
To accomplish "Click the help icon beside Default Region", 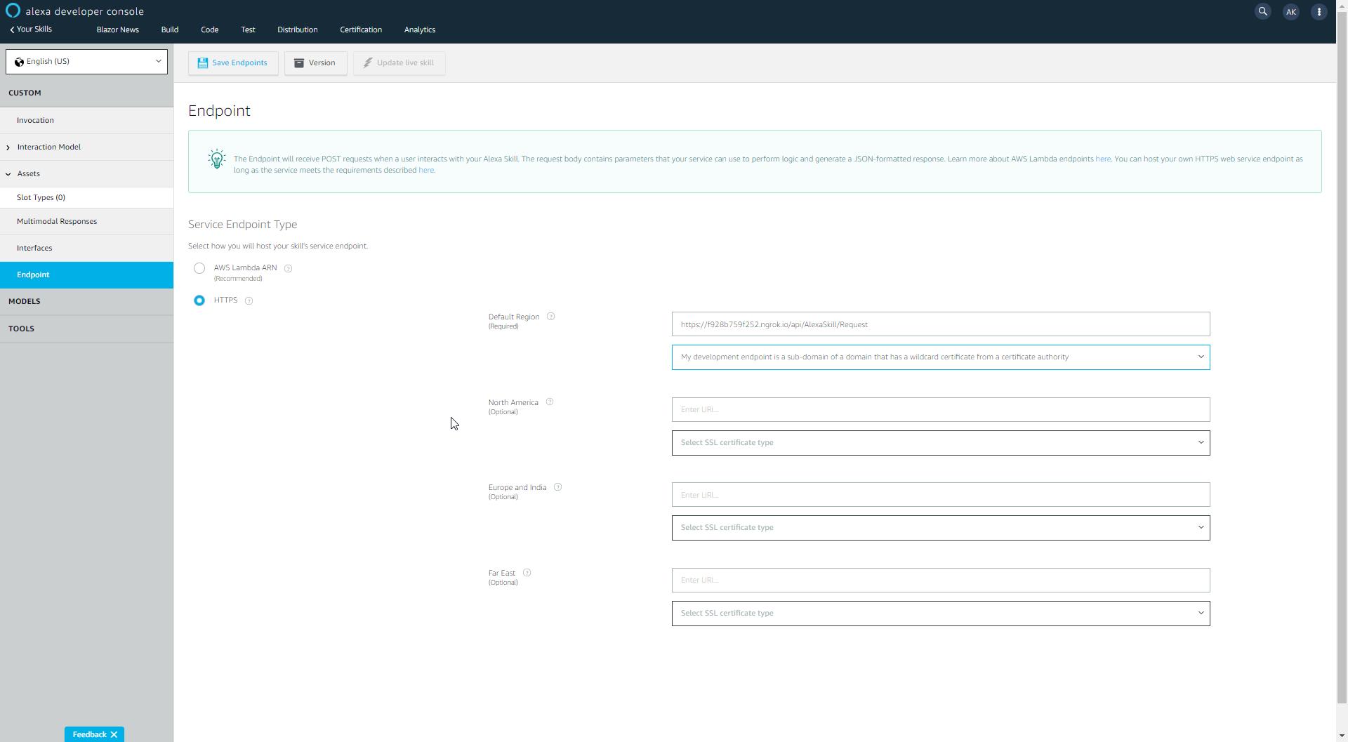I will coord(550,317).
